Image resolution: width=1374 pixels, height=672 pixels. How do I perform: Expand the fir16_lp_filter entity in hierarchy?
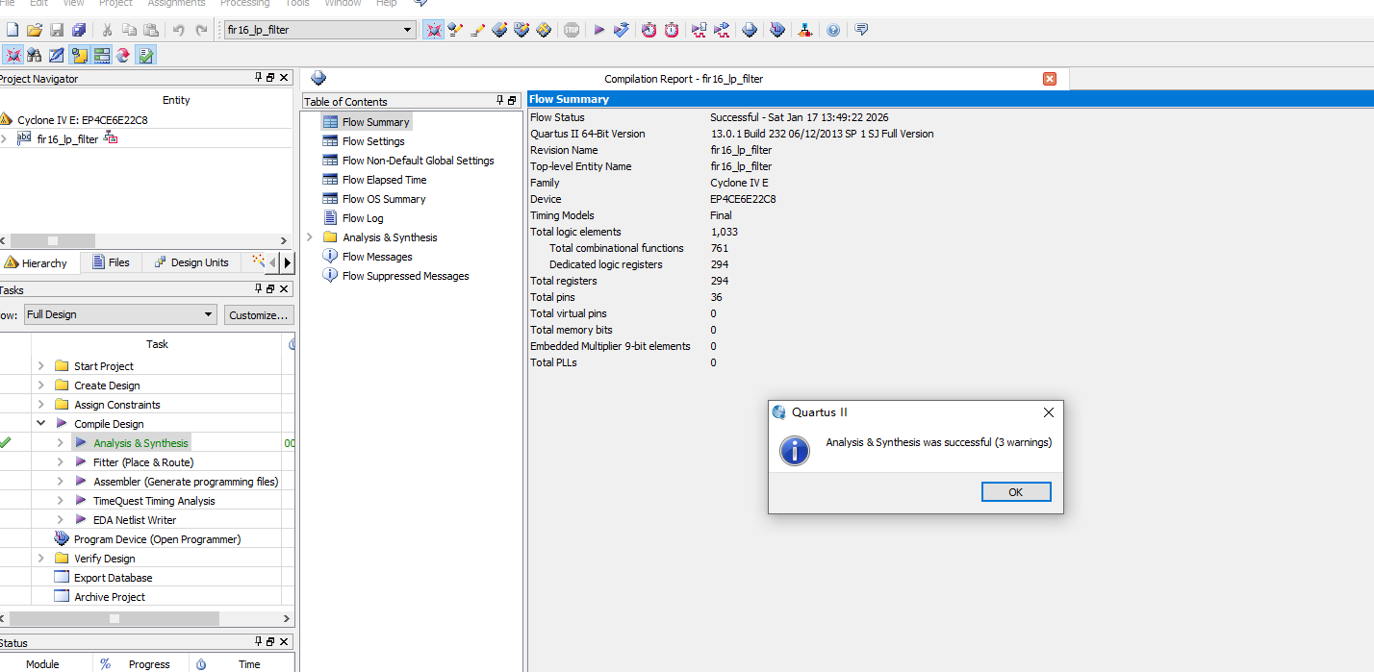click(x=5, y=138)
